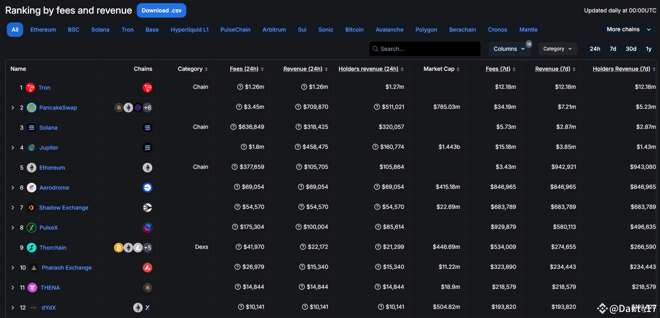
Task: Sort by Revenue (24h) column
Action: [x=305, y=69]
